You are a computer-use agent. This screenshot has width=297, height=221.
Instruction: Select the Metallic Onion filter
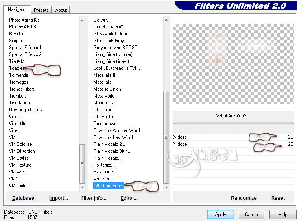(107, 89)
